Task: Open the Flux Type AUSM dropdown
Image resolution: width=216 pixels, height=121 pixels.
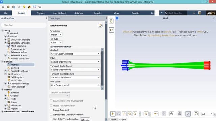Action: pyautogui.click(x=56, y=42)
